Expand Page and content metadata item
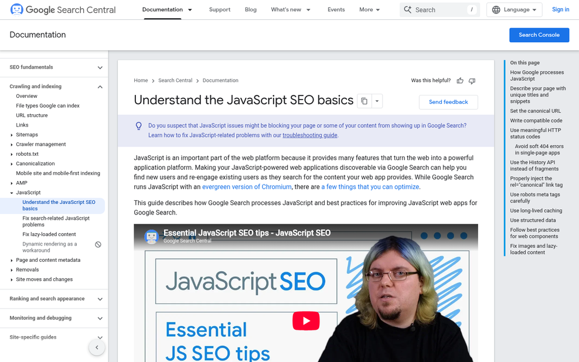579x362 pixels. [x=12, y=260]
